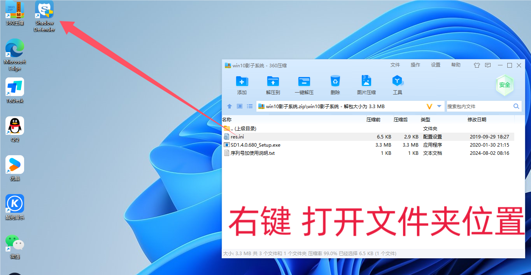Select the 序列号加使用说明.txt file name
Screen dimensions: 531x275
coord(253,153)
